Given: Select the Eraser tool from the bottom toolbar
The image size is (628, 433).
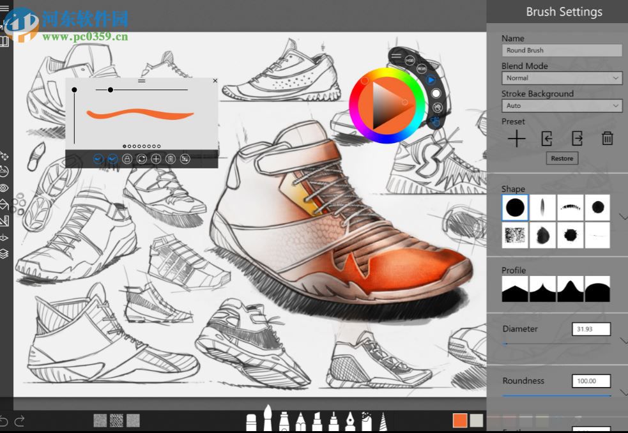Looking at the screenshot, I should (x=252, y=422).
